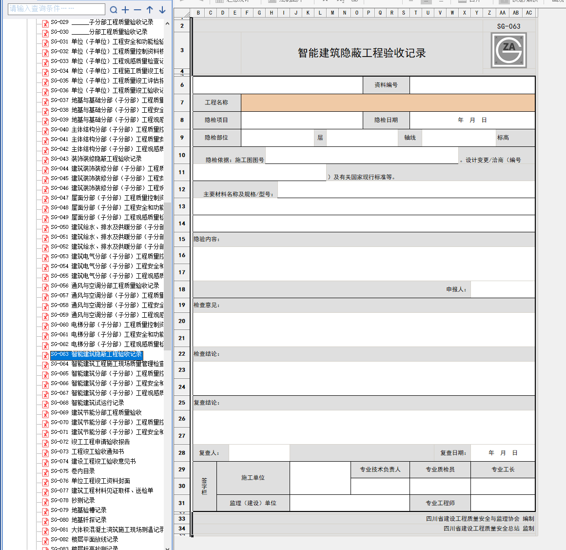
Task: Select column header B
Action: pyautogui.click(x=198, y=13)
